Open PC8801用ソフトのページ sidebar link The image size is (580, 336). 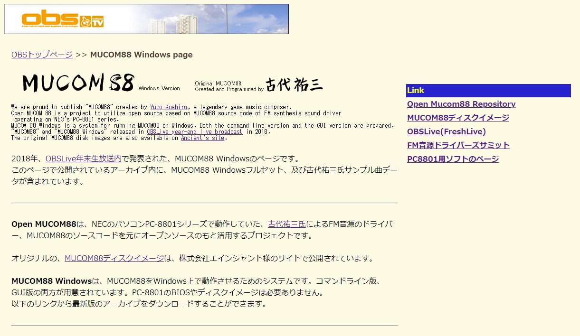[x=453, y=159]
